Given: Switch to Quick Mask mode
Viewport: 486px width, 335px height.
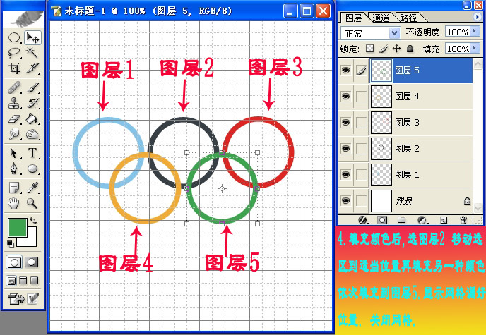Looking at the screenshot, I should (x=31, y=262).
